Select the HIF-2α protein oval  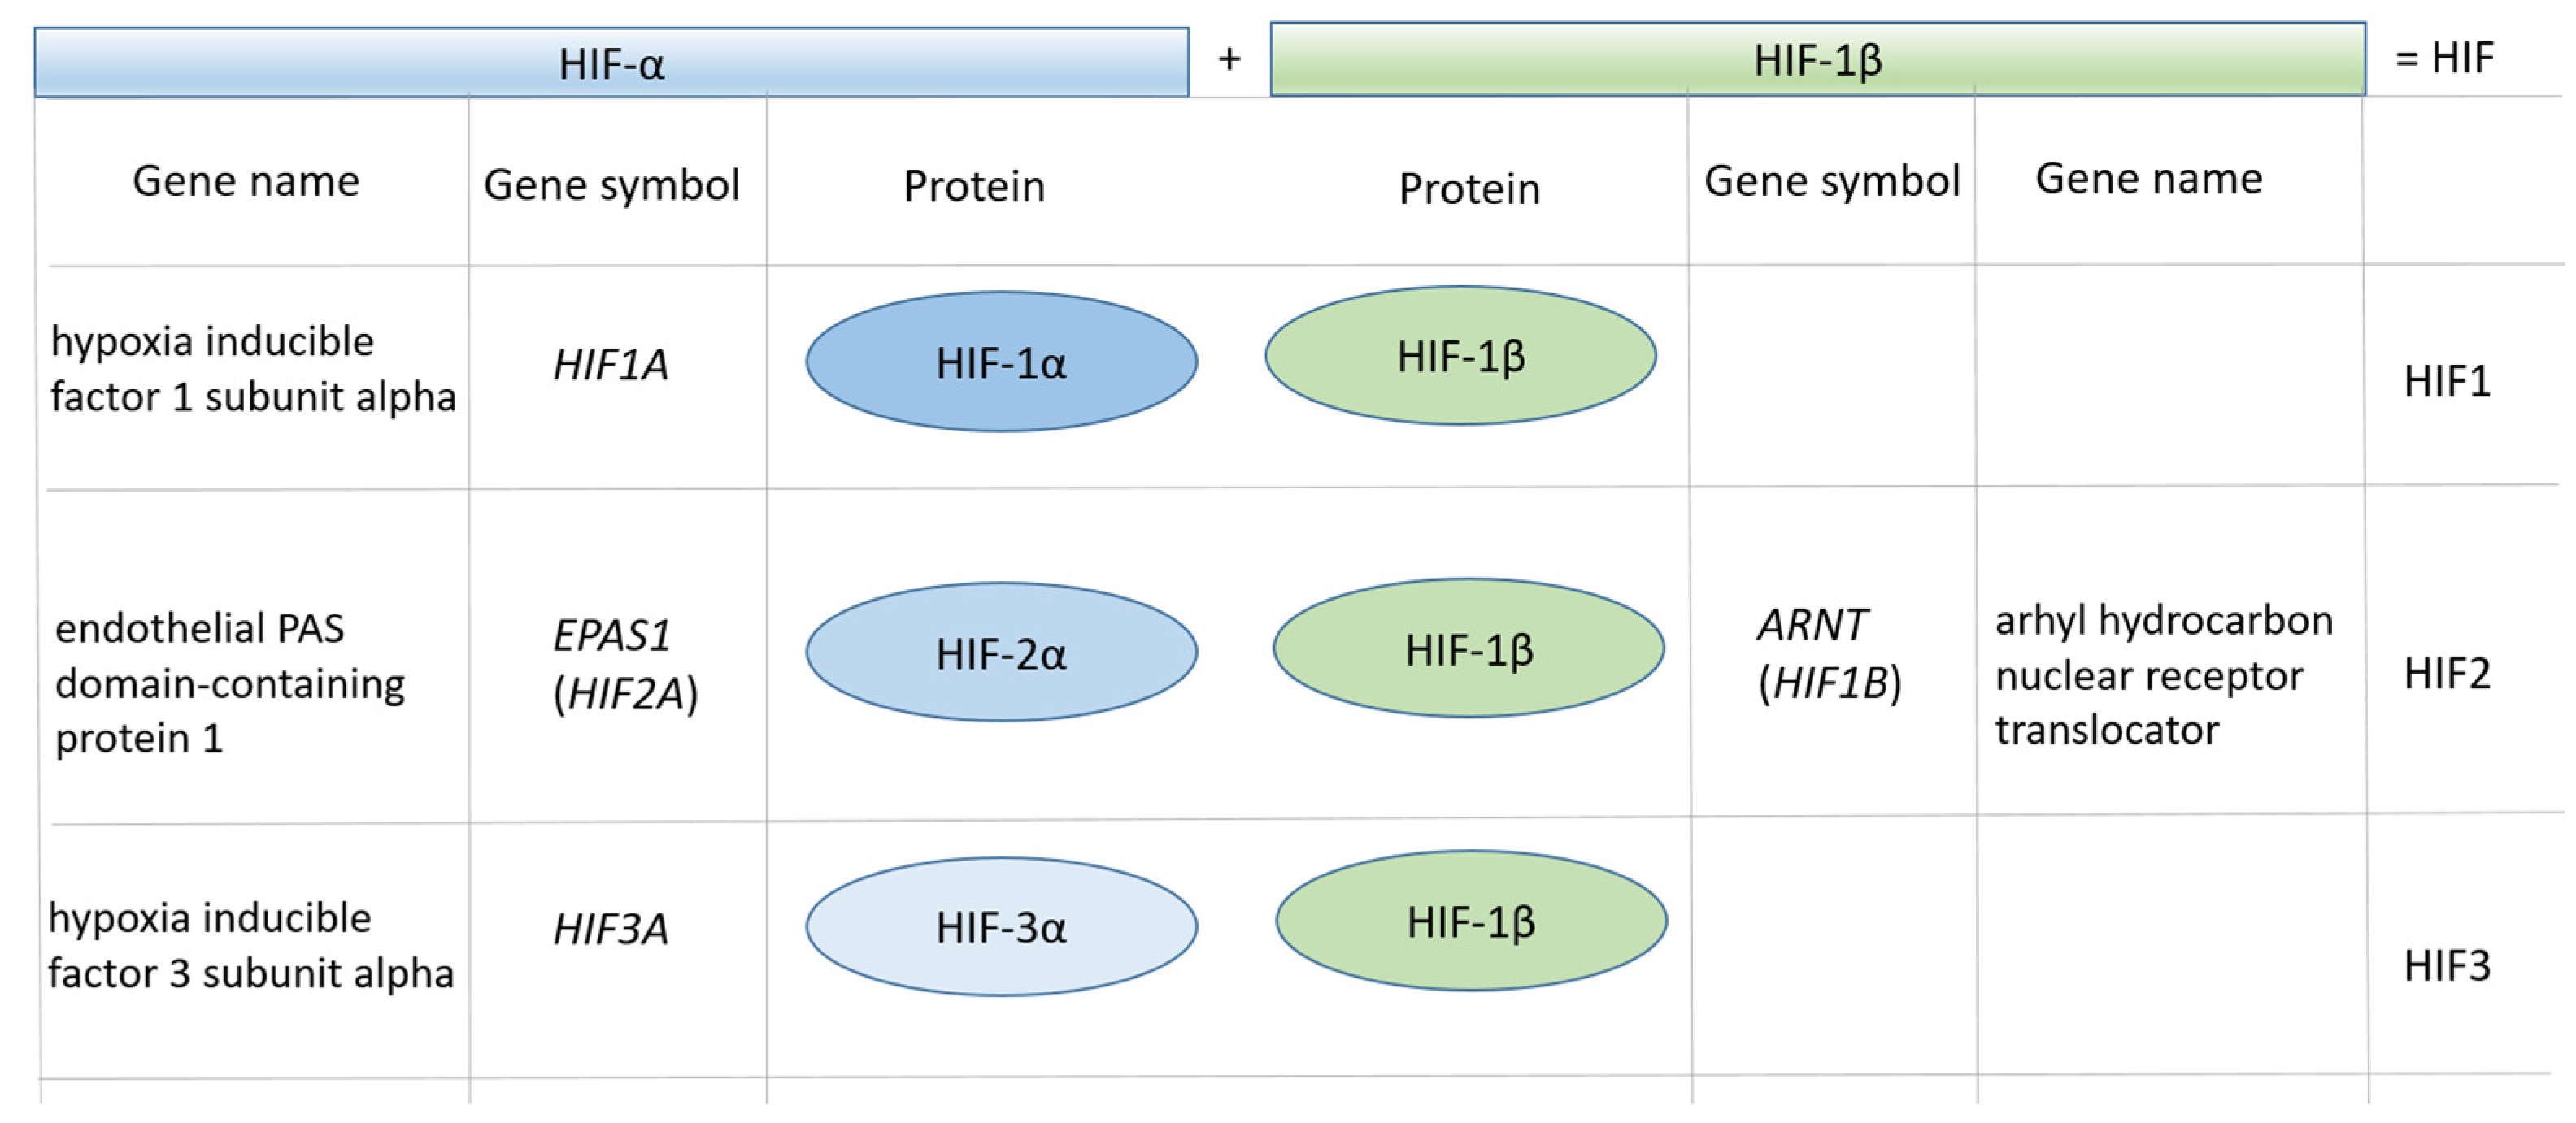point(1001,653)
